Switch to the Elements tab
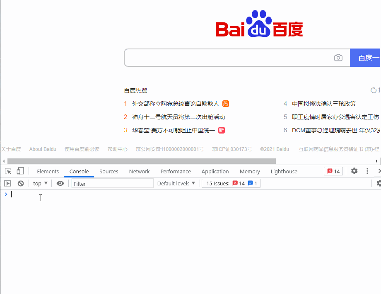This screenshot has width=381, height=294. [x=48, y=171]
